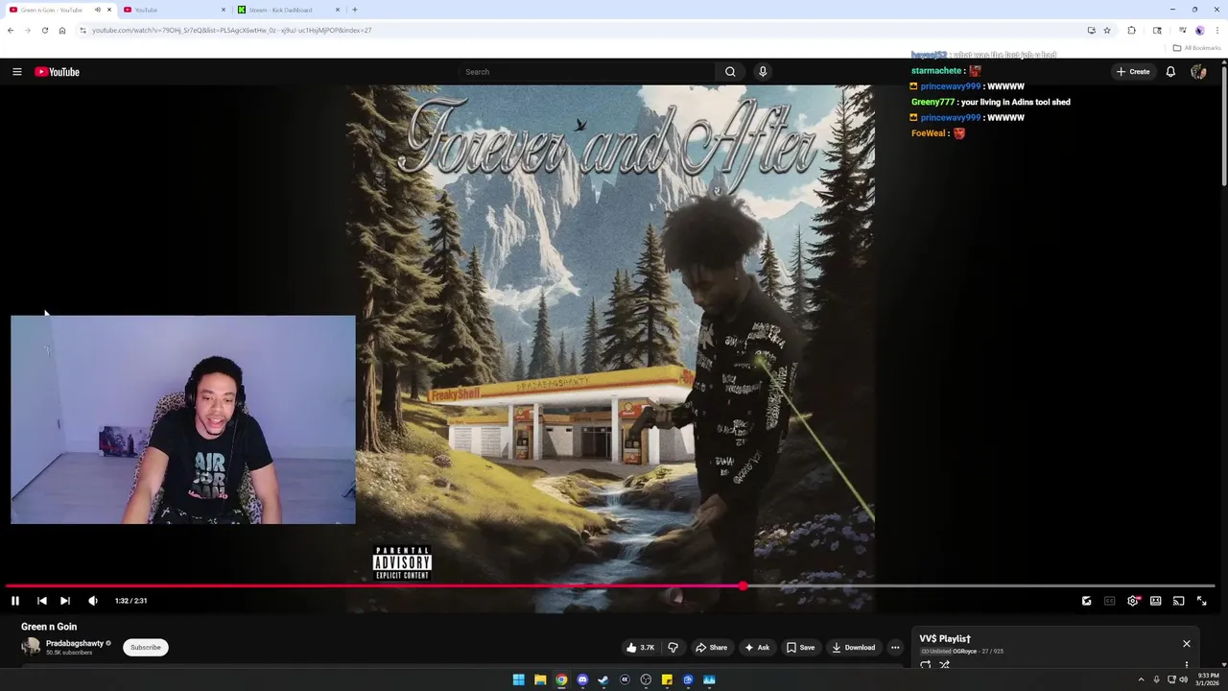Image resolution: width=1228 pixels, height=691 pixels.
Task: Open the browser home page
Action: [62, 30]
